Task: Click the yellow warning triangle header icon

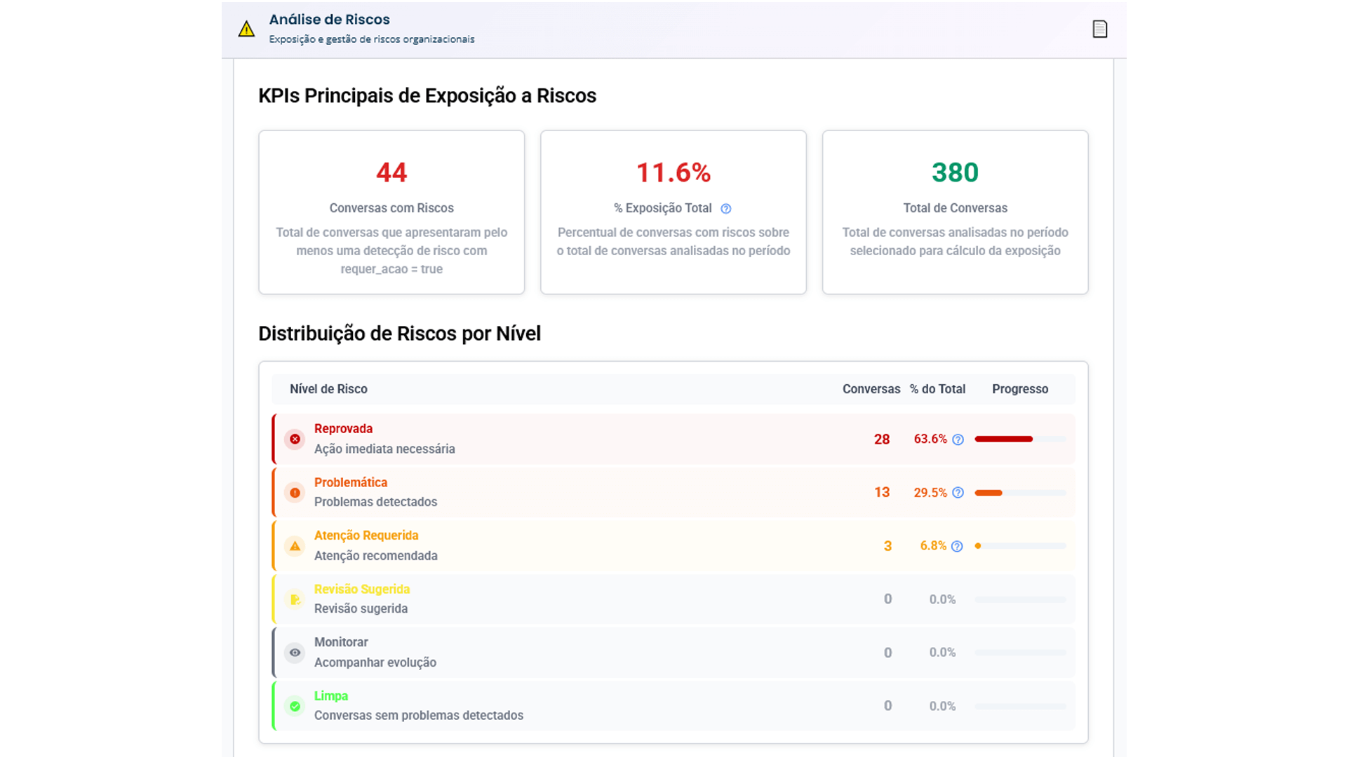Action: [246, 29]
